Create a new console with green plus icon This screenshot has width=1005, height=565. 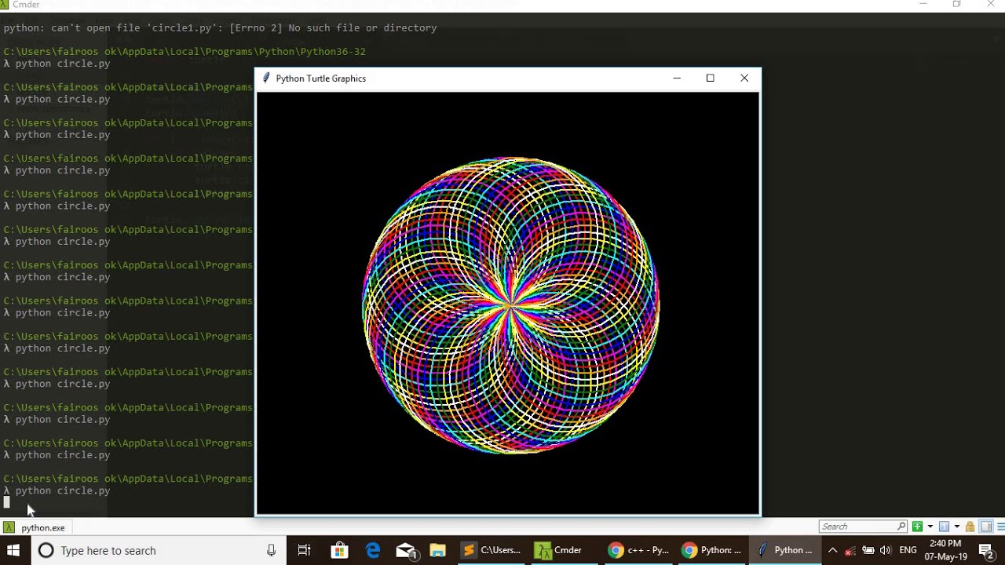pos(917,527)
